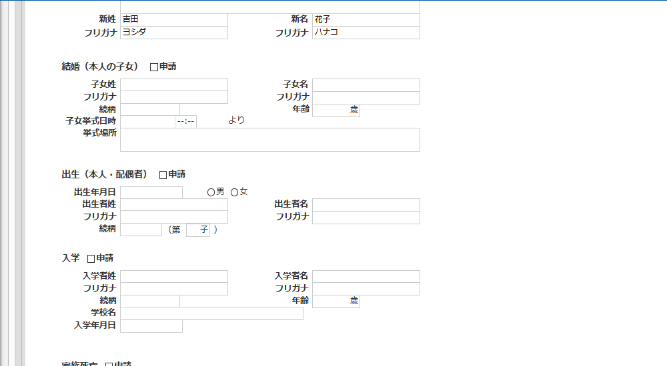Image resolution: width=667 pixels, height=366 pixels.
Task: Click the 学校名 input field
Action: point(211,313)
